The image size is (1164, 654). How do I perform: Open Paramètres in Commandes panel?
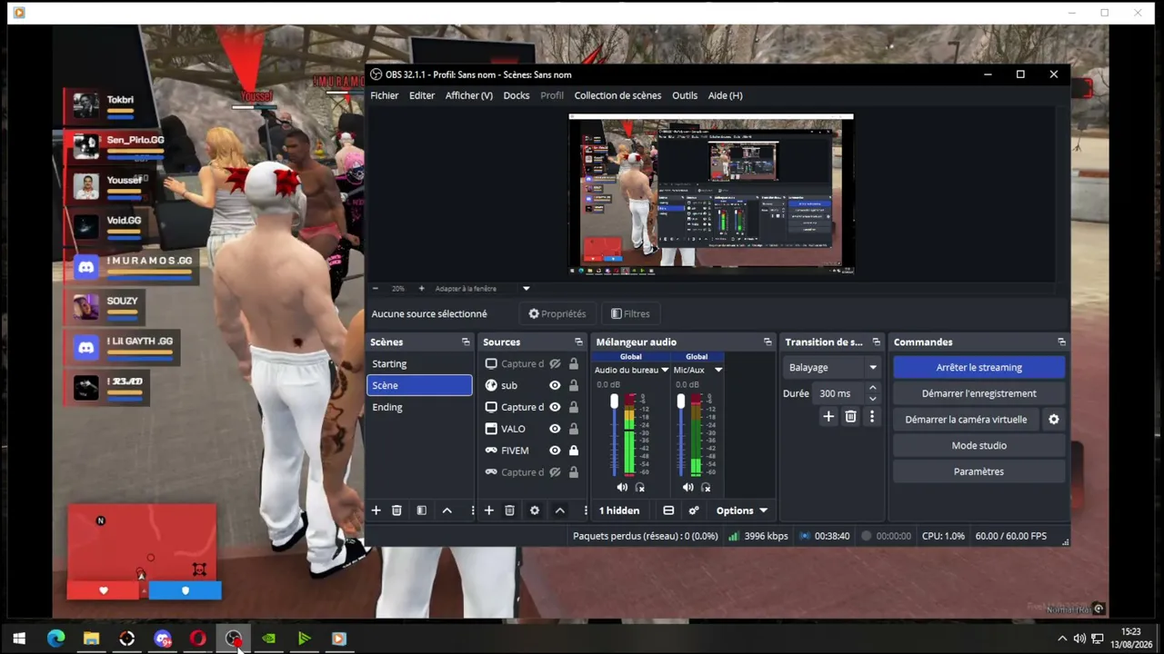pos(979,471)
